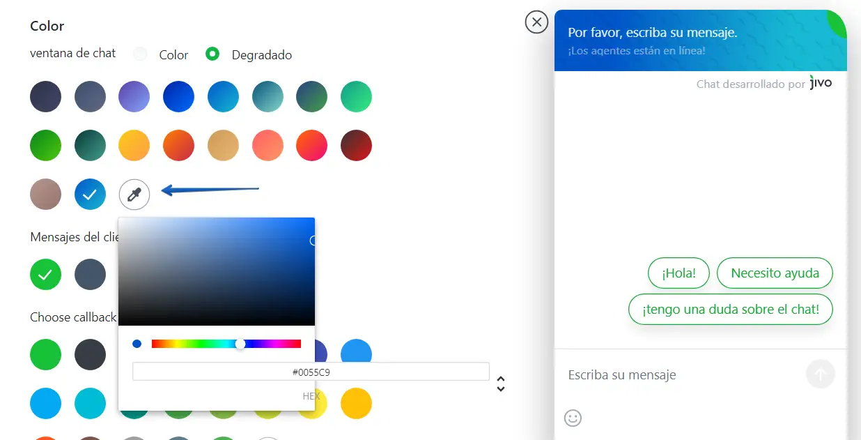Click inside the saturation color gradient area
861x440 pixels.
coord(216,272)
